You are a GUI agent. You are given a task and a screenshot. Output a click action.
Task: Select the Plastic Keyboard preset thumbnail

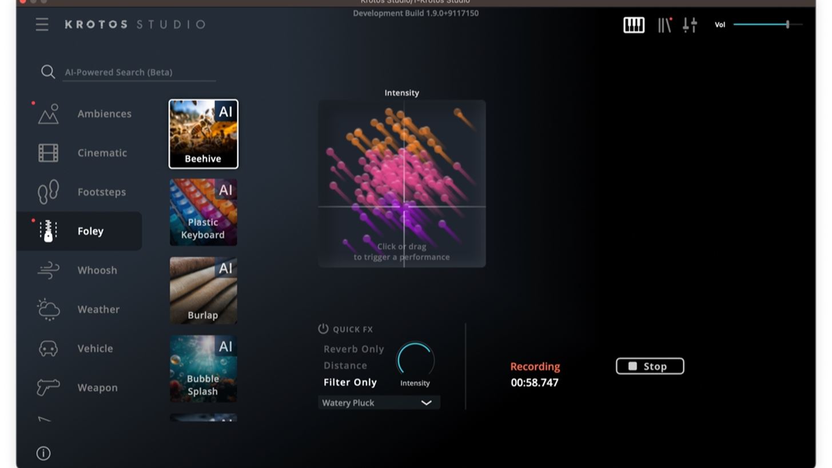click(x=204, y=212)
